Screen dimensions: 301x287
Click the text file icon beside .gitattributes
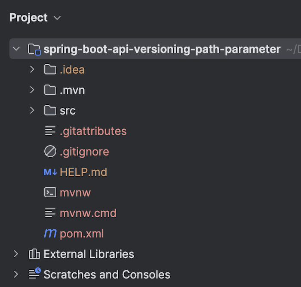point(50,131)
